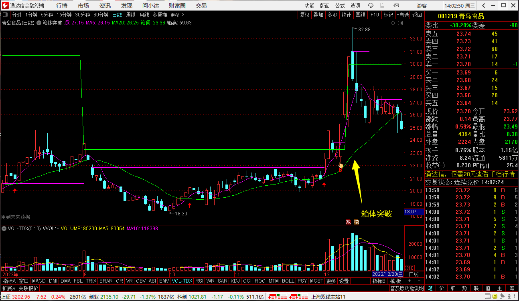Open the 资讯 menu

coord(105,6)
